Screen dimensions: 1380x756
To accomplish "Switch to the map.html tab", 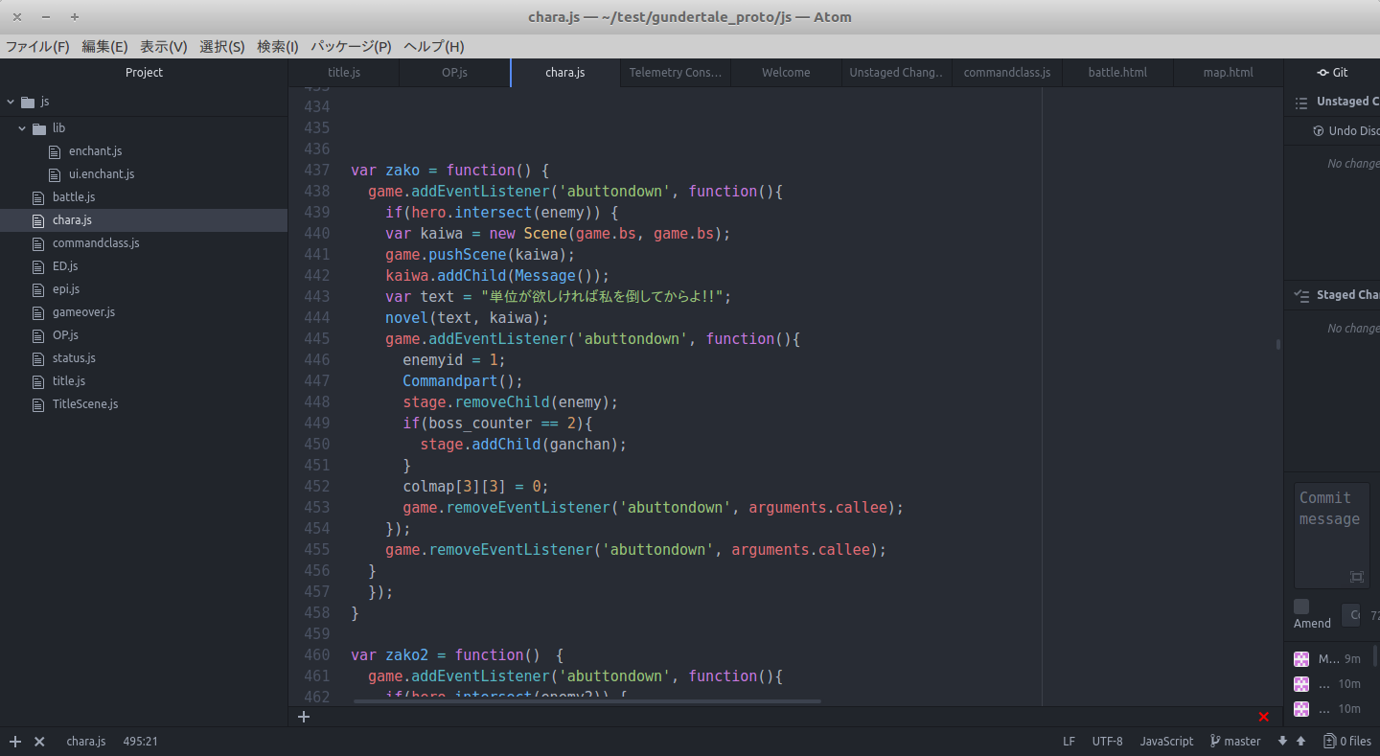I will coord(1228,73).
